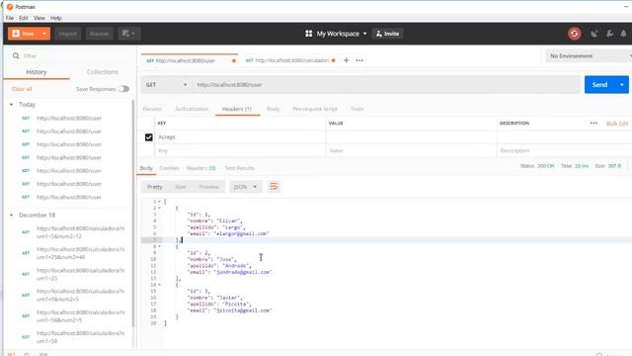The height and width of the screenshot is (356, 632).
Task: Collapse the JSON fold arrow on line 1
Action: click(x=159, y=202)
